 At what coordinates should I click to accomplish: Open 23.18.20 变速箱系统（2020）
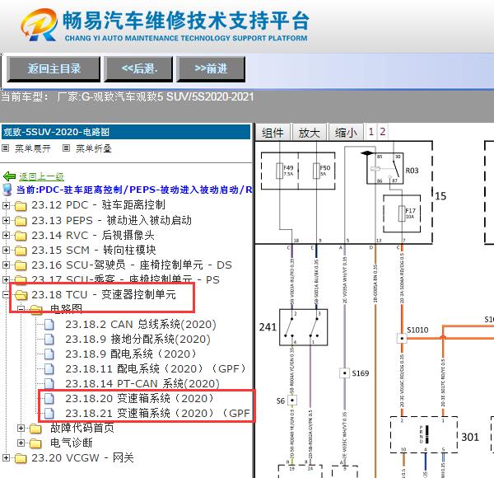pyautogui.click(x=140, y=398)
